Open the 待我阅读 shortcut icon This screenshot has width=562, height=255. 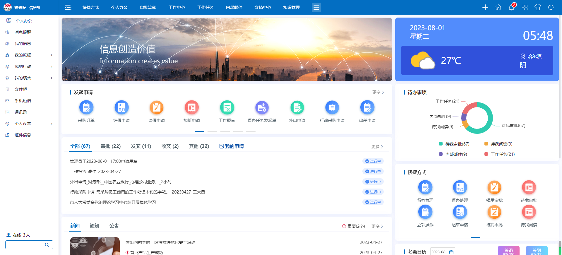tap(529, 212)
